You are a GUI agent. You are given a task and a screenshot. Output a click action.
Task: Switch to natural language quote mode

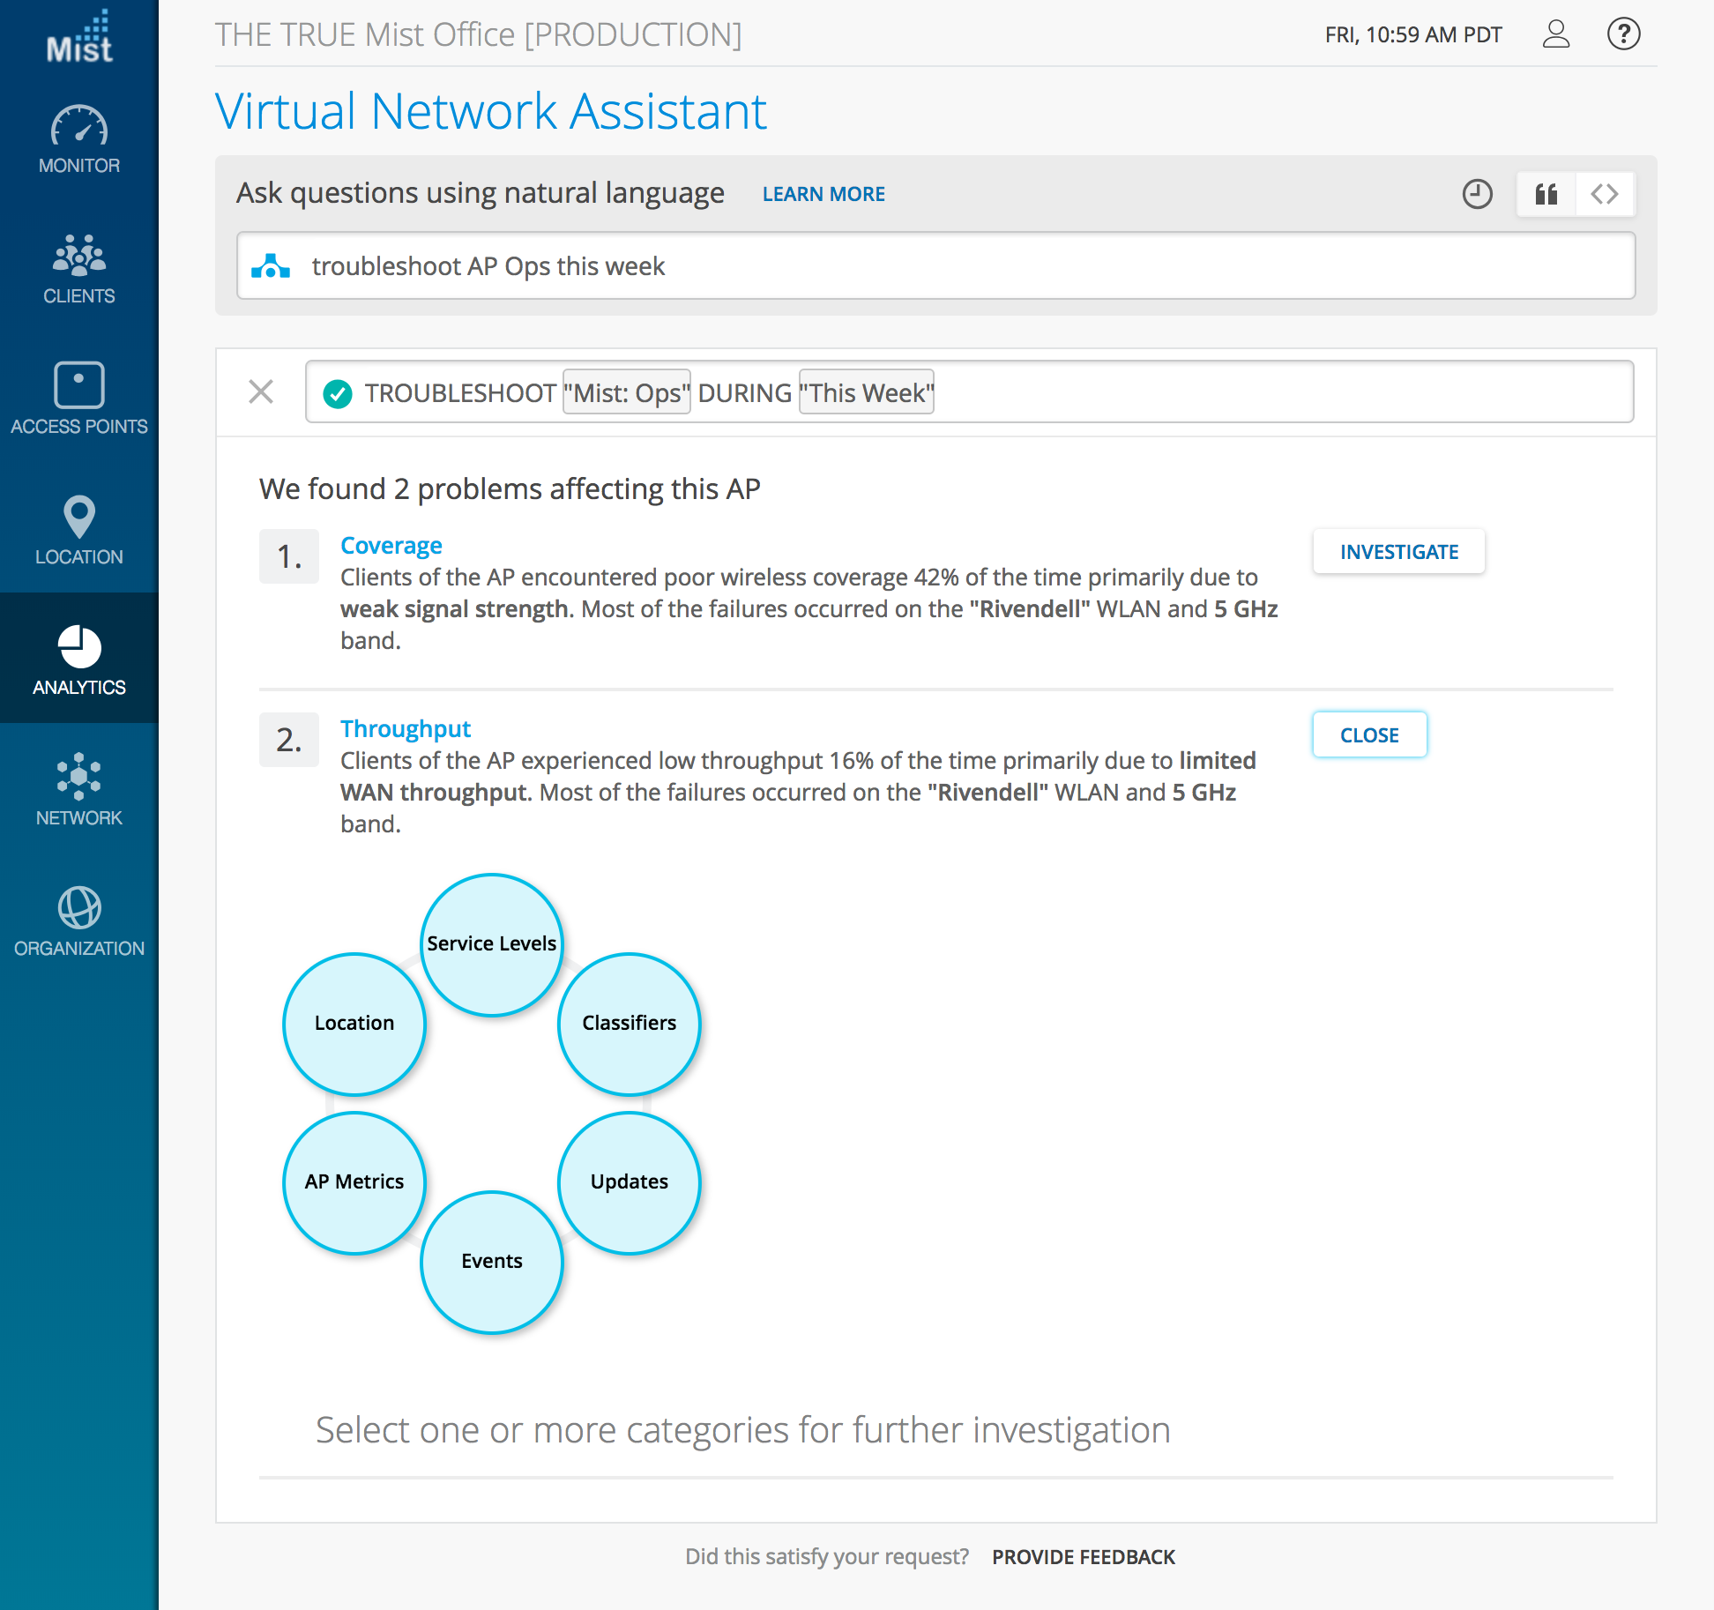tap(1546, 194)
